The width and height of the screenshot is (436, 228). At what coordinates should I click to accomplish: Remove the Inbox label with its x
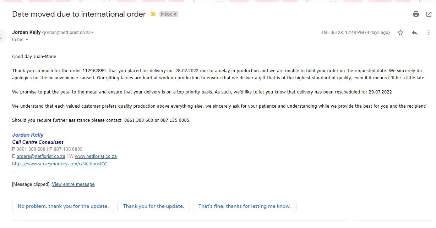(x=175, y=14)
